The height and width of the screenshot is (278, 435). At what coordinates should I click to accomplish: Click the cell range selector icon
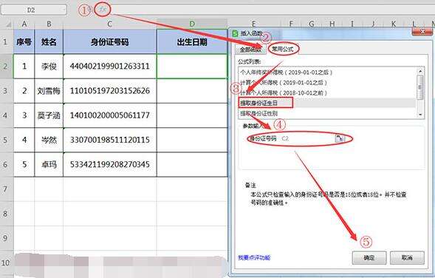coord(340,138)
